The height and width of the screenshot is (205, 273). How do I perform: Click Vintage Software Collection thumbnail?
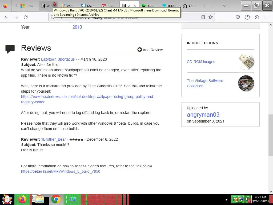246,83
